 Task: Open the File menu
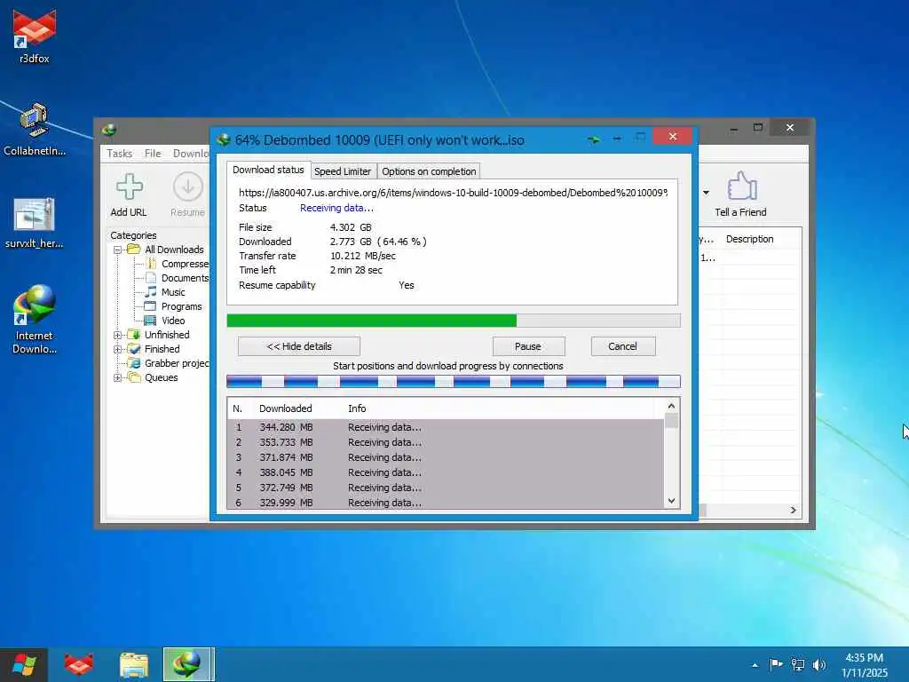(x=153, y=153)
